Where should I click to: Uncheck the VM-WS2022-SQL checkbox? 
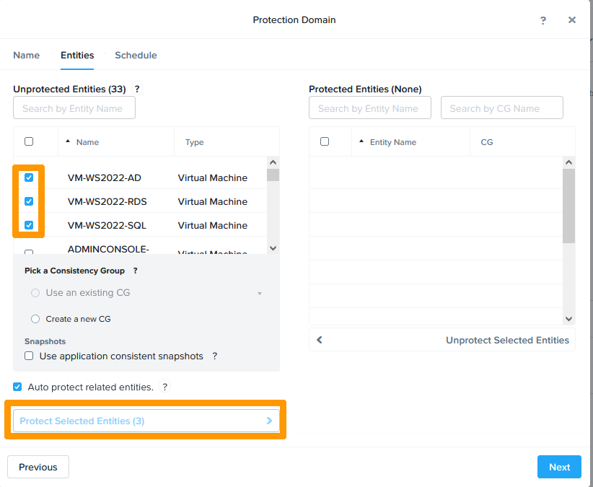coord(29,225)
